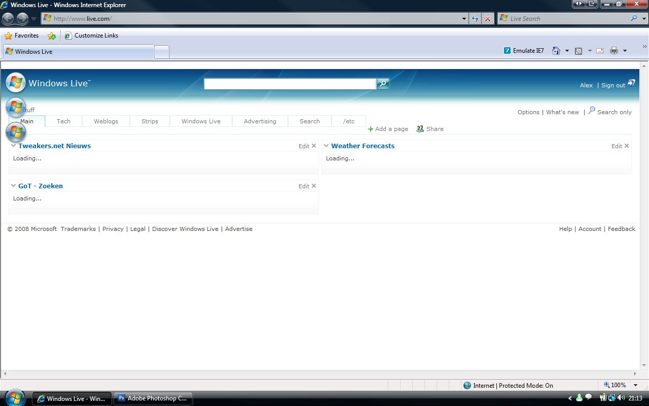Screen dimensions: 649x406
Task: Click the browser Back button
Action: [x=8, y=19]
